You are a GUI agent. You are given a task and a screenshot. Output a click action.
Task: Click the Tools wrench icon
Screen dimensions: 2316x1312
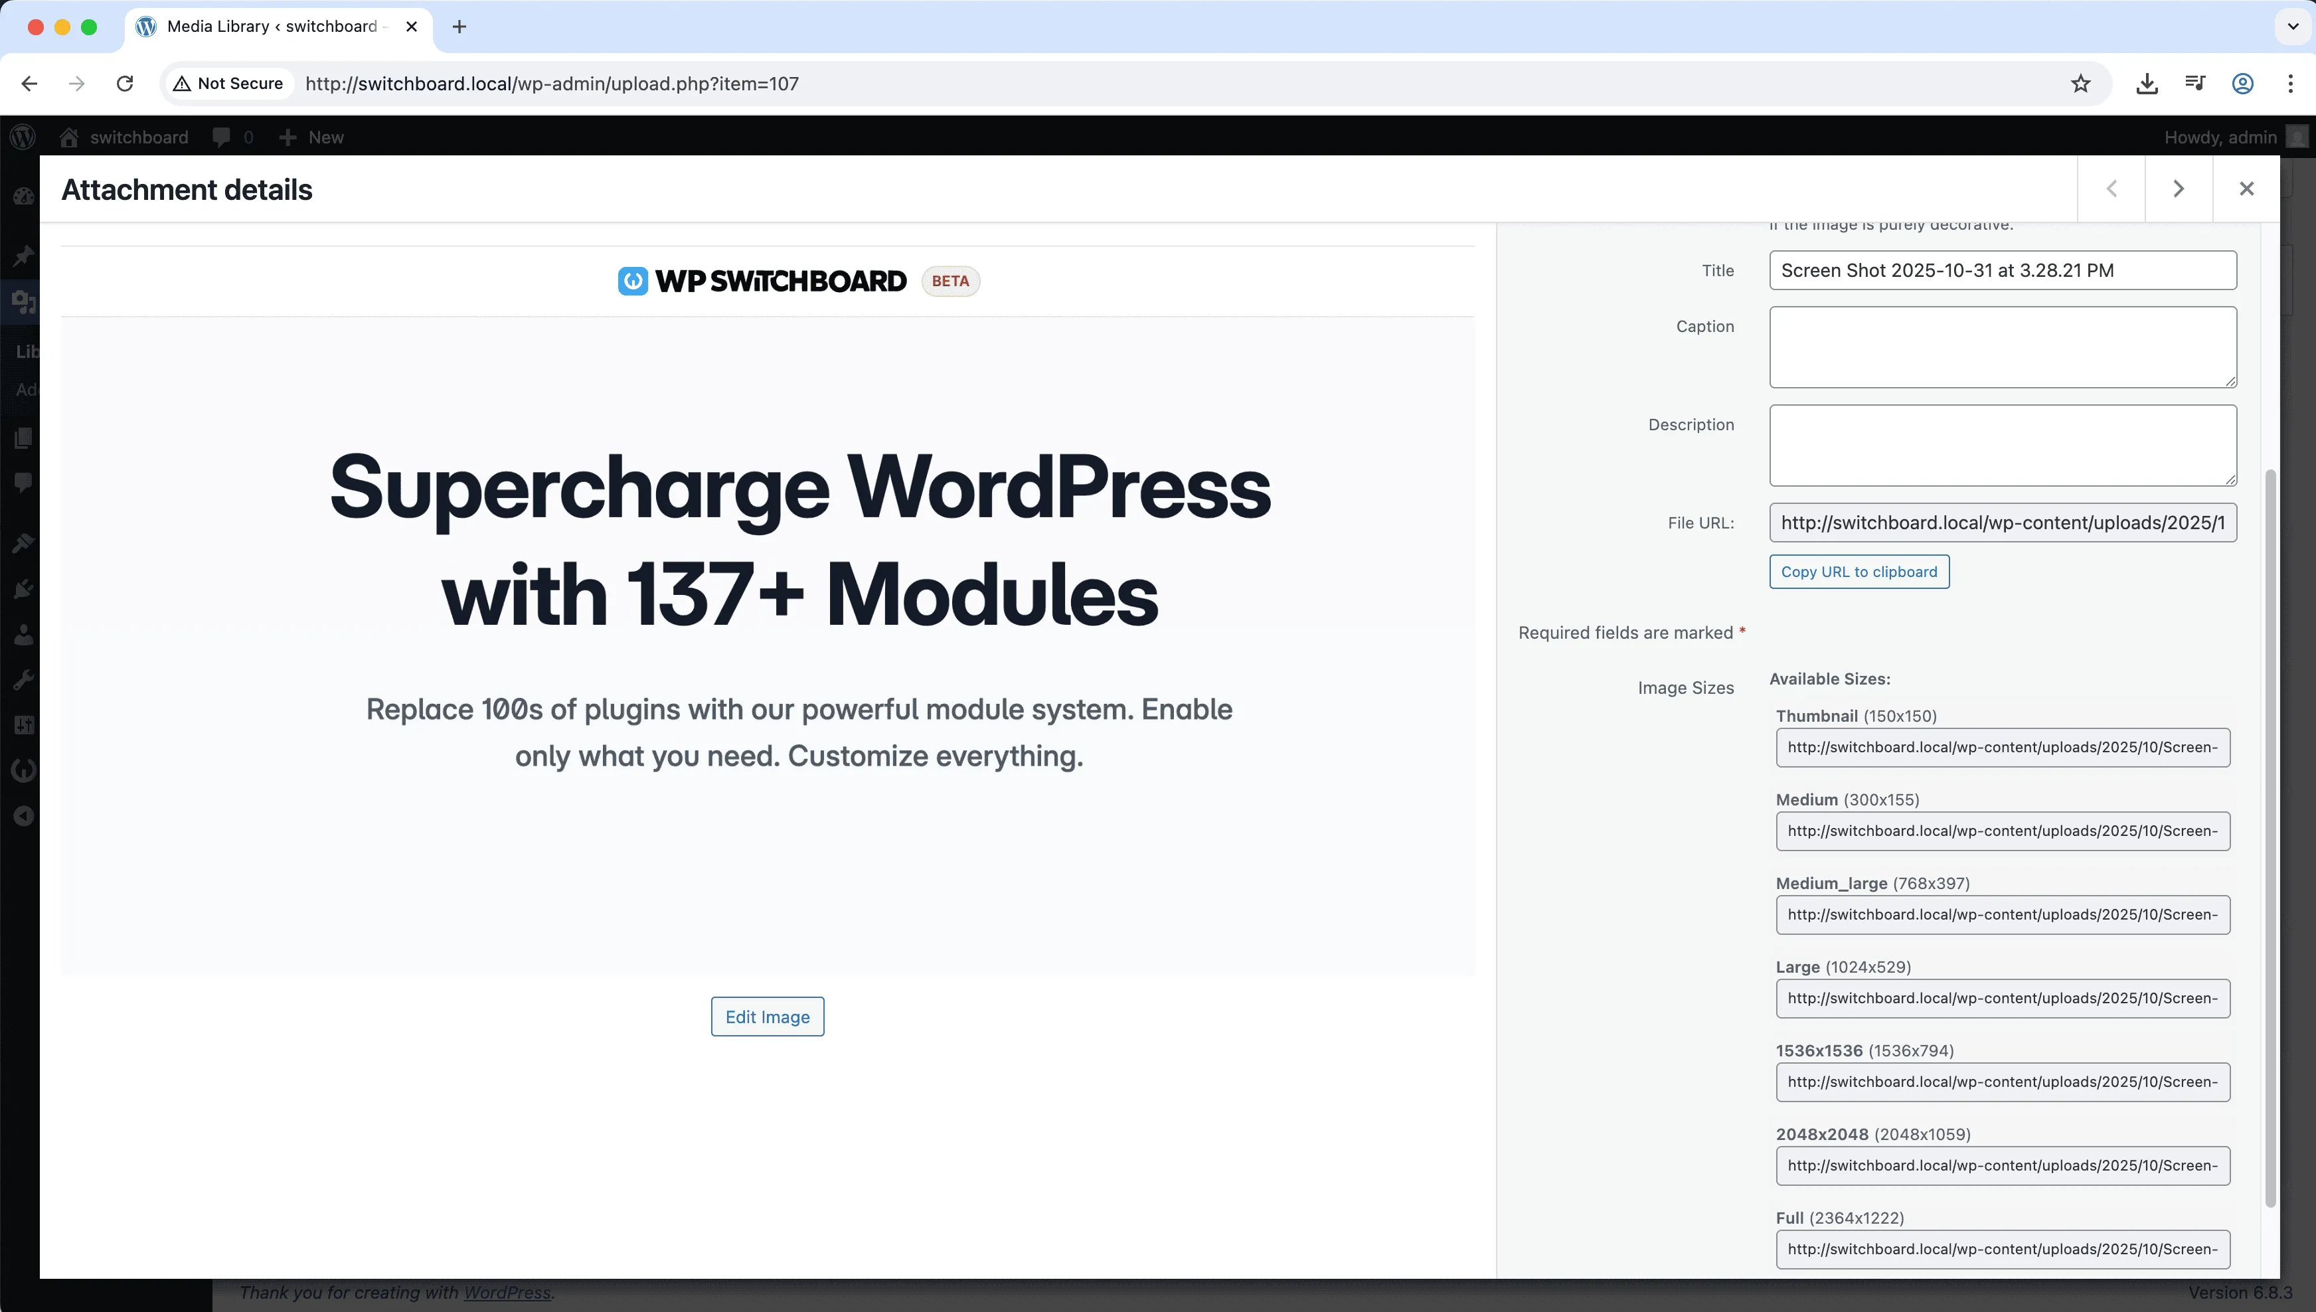tap(25, 679)
